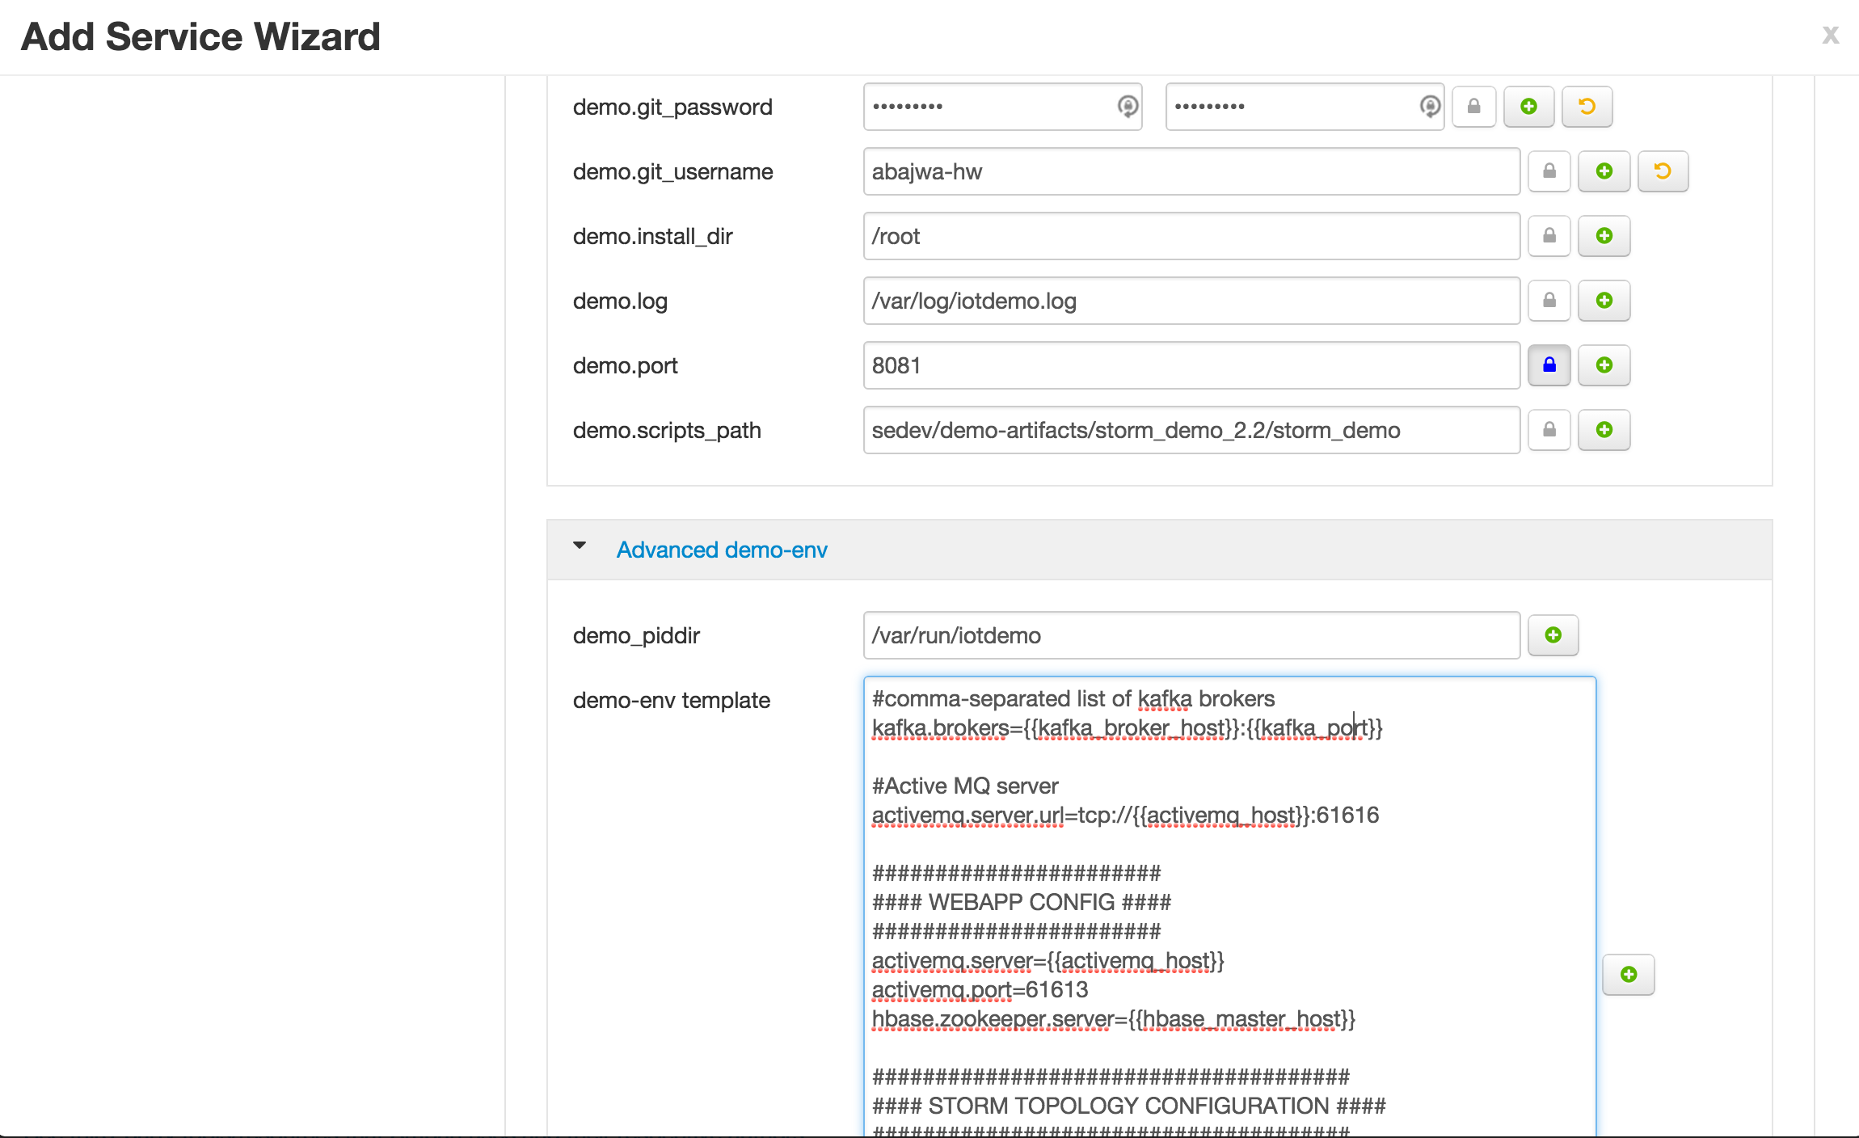
Task: Click green plus icon beside demo-env template
Action: pos(1629,975)
